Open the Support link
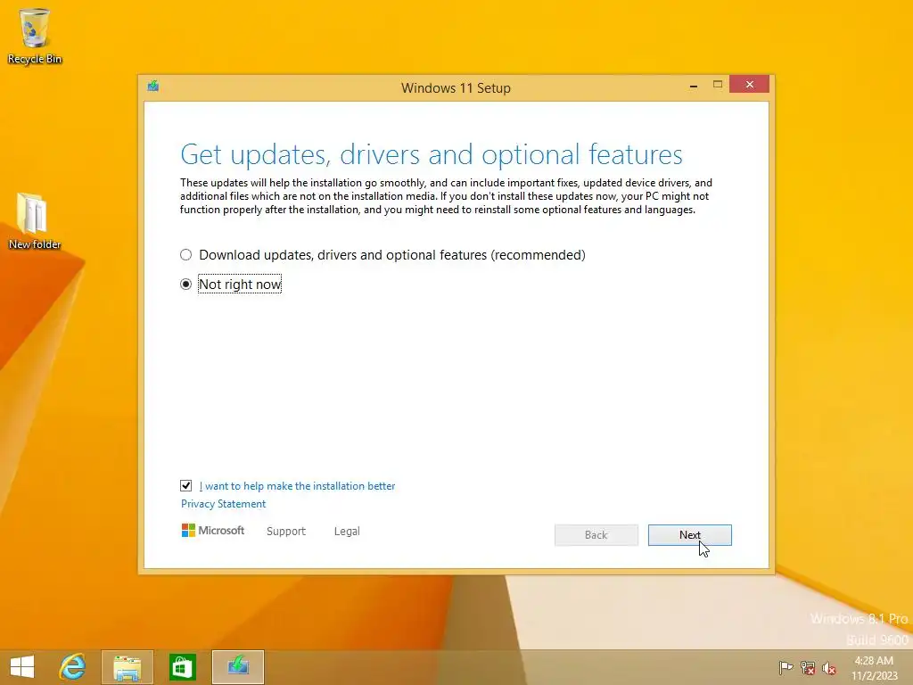Image resolution: width=913 pixels, height=685 pixels. coord(286,532)
